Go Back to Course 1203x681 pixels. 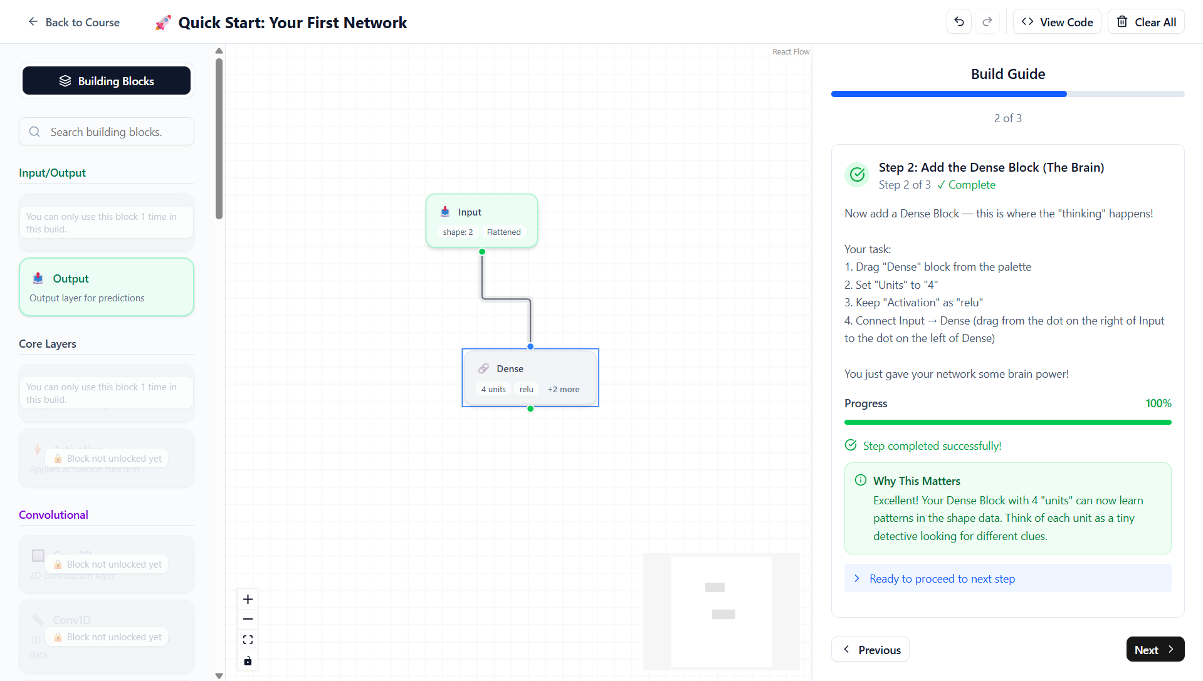(x=73, y=22)
